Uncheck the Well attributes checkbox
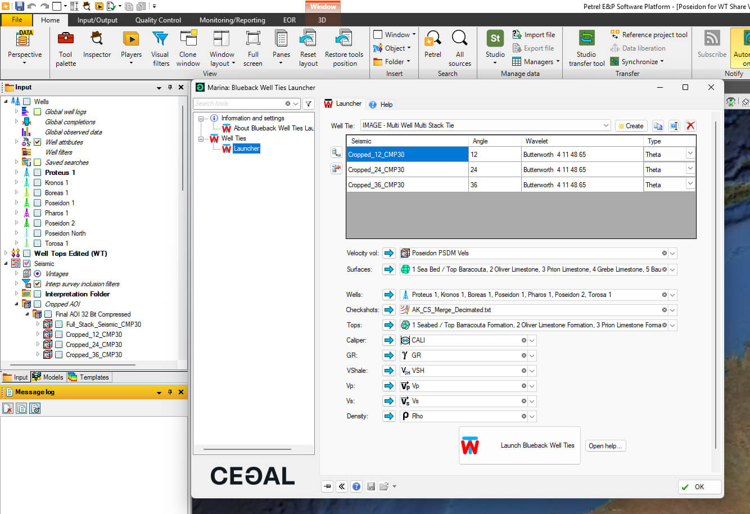The height and width of the screenshot is (514, 750). pos(37,142)
